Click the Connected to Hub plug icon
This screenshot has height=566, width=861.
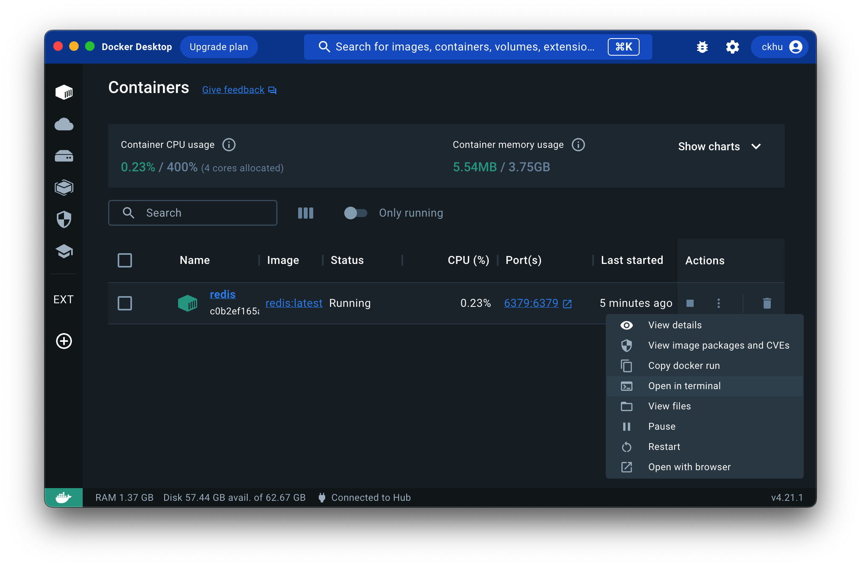(322, 498)
